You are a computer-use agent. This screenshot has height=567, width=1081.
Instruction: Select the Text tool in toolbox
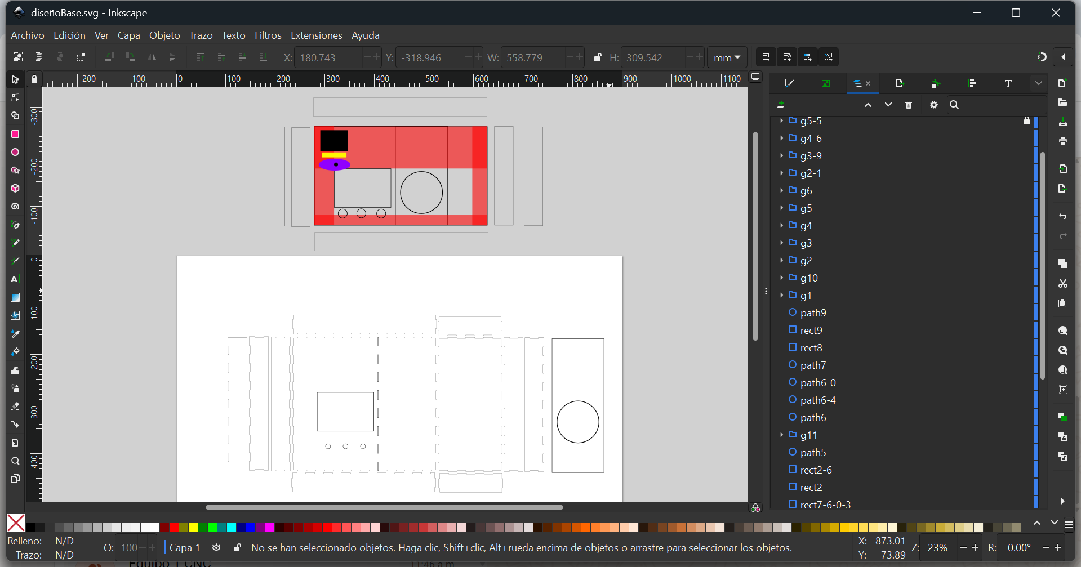click(15, 279)
